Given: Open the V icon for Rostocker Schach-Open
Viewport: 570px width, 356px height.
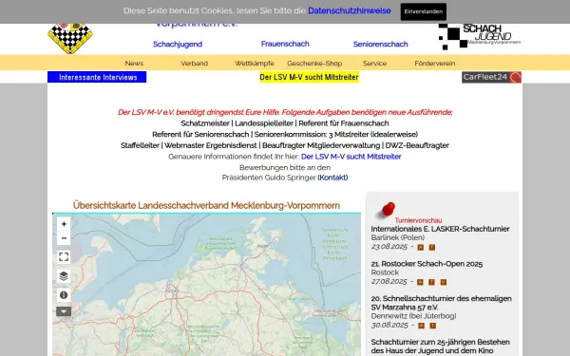Looking at the screenshot, I should pos(444,282).
